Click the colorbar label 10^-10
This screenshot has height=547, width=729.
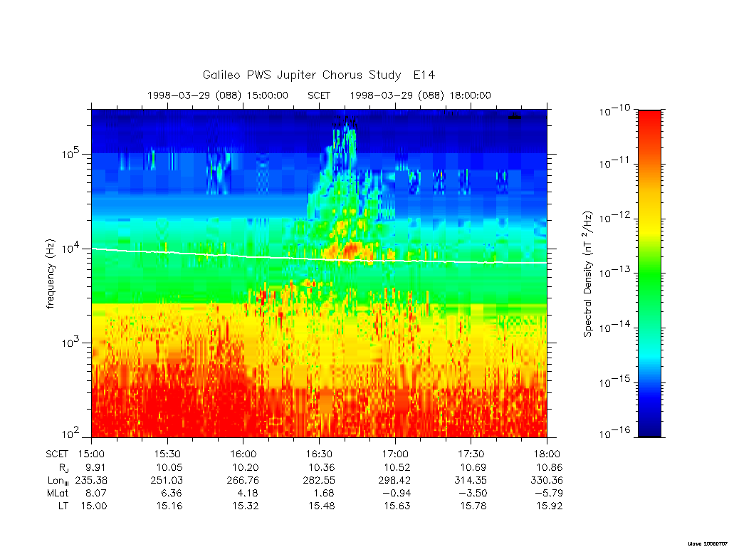coord(614,110)
